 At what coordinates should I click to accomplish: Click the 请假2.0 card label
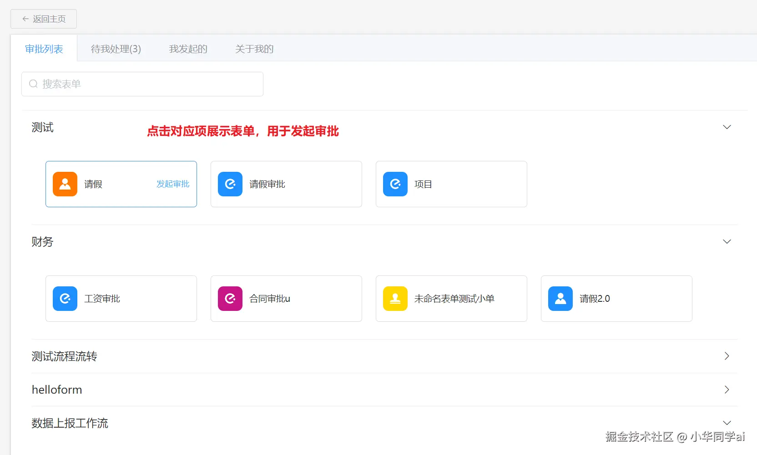tap(595, 299)
